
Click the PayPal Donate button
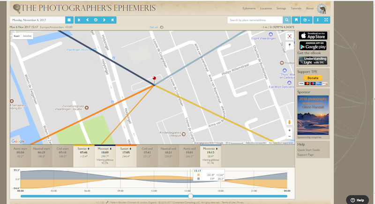313,78
